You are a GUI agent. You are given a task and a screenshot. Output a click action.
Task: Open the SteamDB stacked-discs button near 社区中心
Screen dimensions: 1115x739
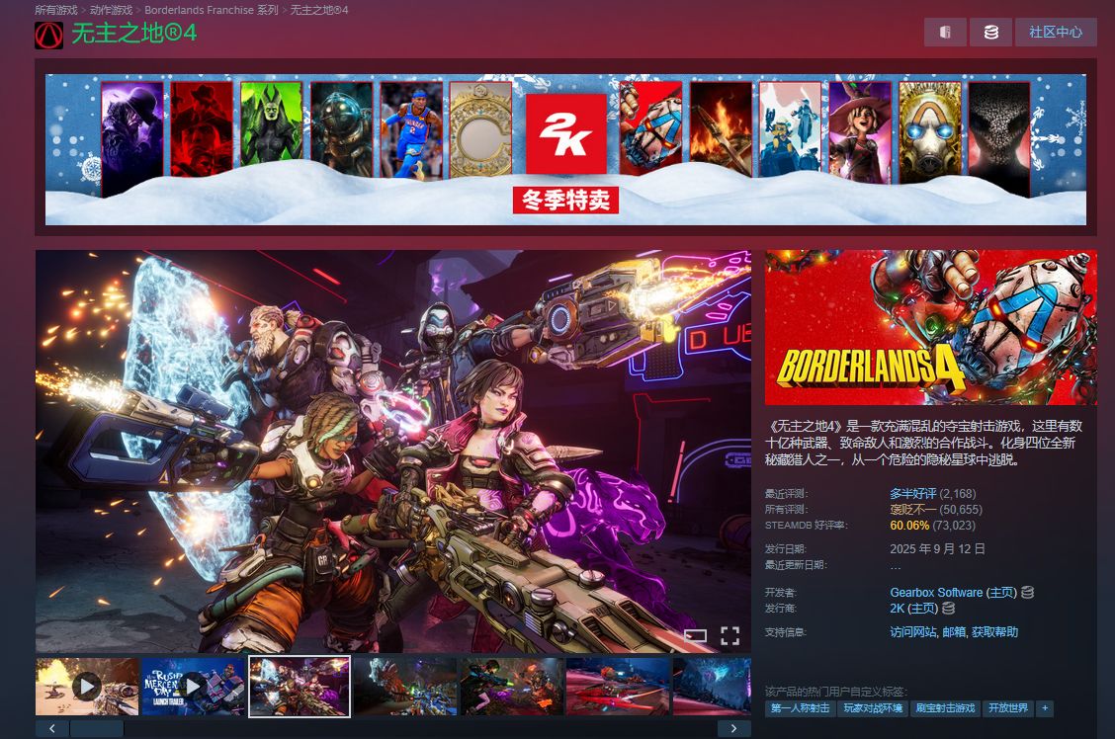point(990,32)
